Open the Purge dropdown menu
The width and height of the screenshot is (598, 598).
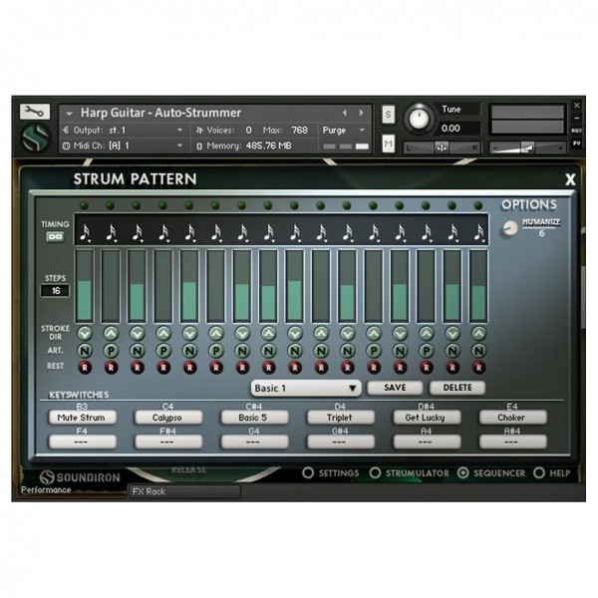(x=344, y=130)
